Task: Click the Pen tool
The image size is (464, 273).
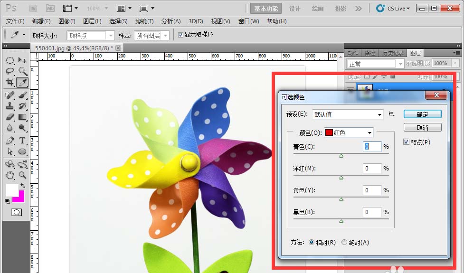Action: (x=10, y=141)
